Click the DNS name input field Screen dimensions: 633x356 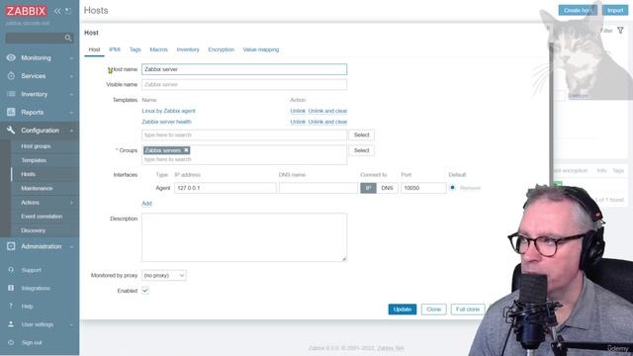tap(318, 188)
